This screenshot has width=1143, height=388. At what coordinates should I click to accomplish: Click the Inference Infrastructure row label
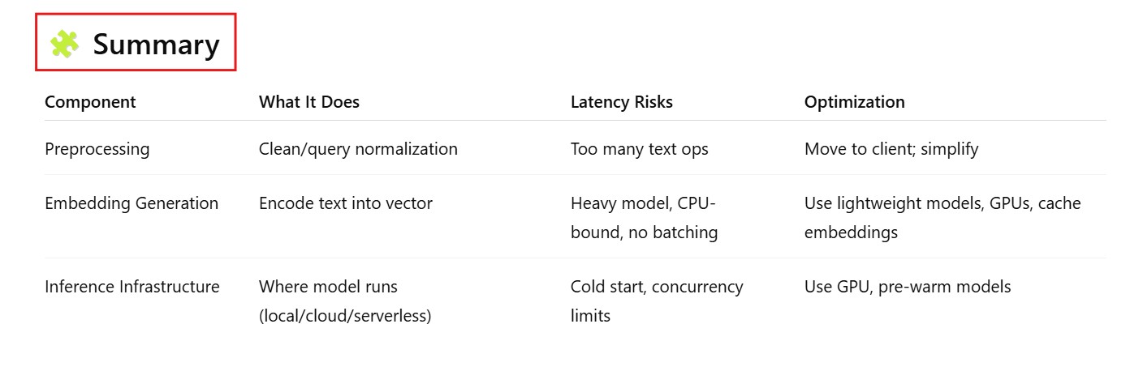(132, 287)
